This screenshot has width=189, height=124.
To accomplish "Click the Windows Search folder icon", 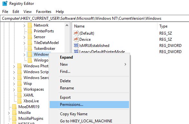I will (x=19, y=78).
